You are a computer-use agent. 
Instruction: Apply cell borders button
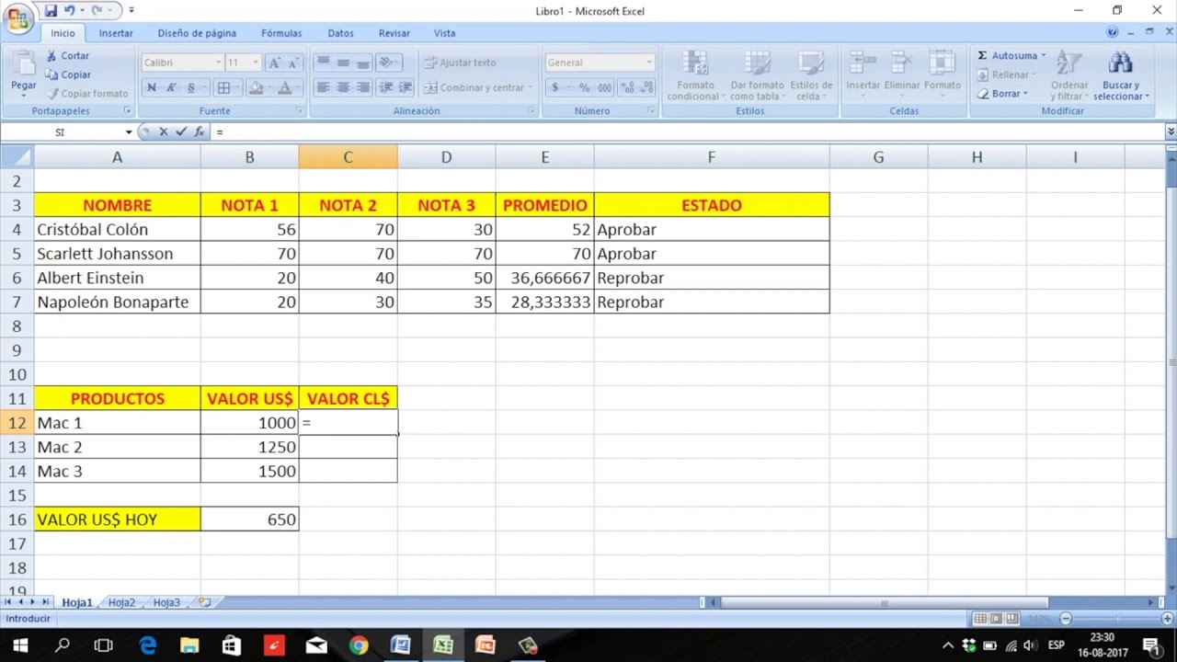click(223, 88)
